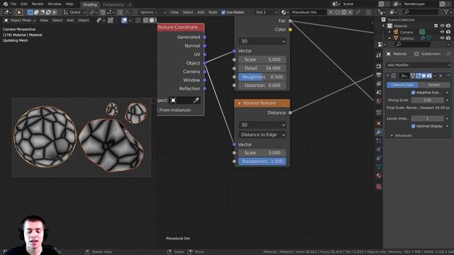This screenshot has width=454, height=255.
Task: Hide the Lighting collection in viewport
Action: (442, 38)
